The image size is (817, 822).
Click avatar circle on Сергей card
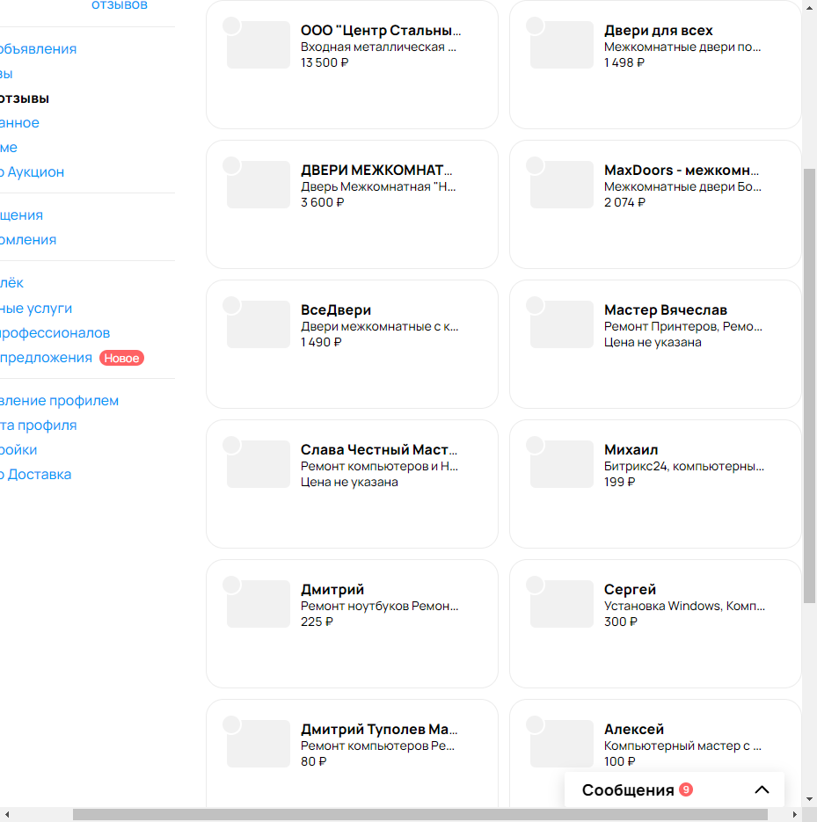pos(535,585)
